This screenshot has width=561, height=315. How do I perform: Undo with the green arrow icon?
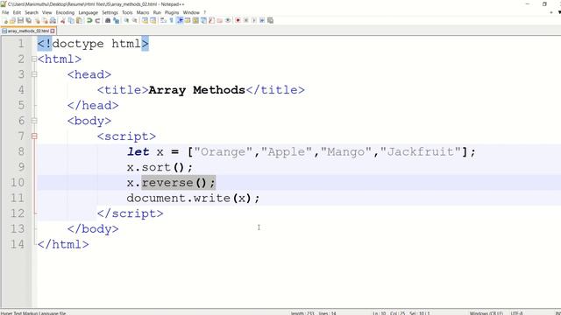[89, 20]
